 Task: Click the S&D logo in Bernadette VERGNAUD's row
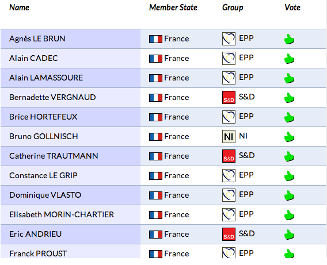229,97
